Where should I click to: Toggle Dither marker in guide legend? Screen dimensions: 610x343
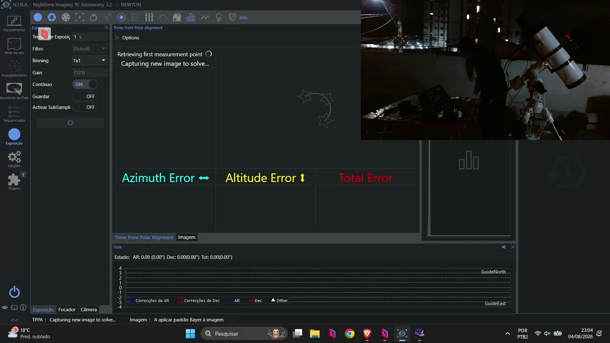tap(280, 301)
